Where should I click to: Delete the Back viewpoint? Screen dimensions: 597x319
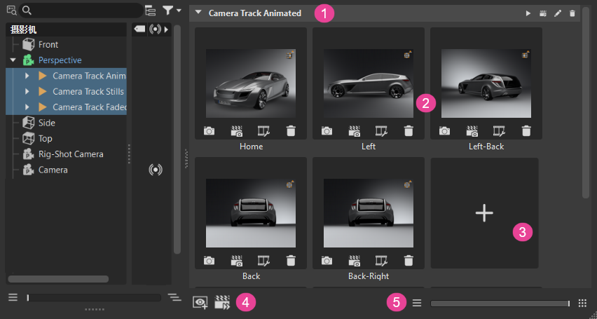click(291, 261)
